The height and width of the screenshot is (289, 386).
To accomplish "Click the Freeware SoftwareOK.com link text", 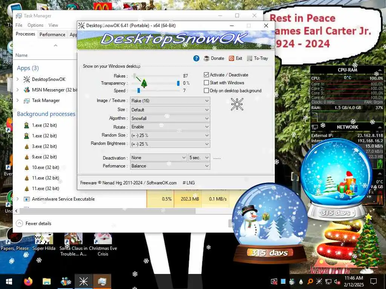I will [x=128, y=183].
